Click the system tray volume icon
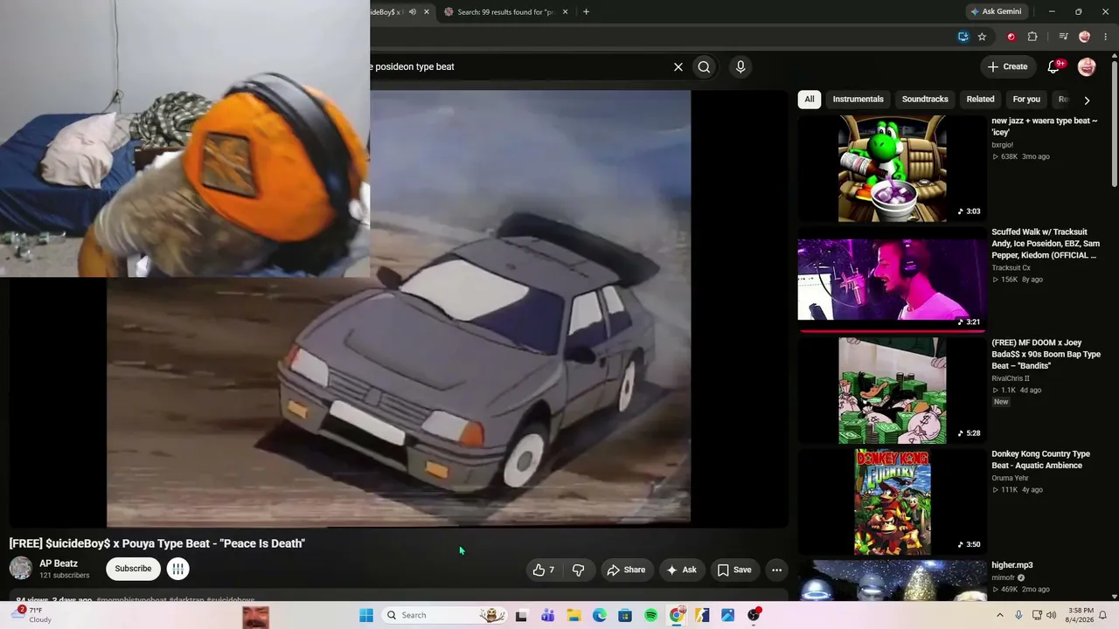Image resolution: width=1119 pixels, height=629 pixels. [x=1051, y=615]
